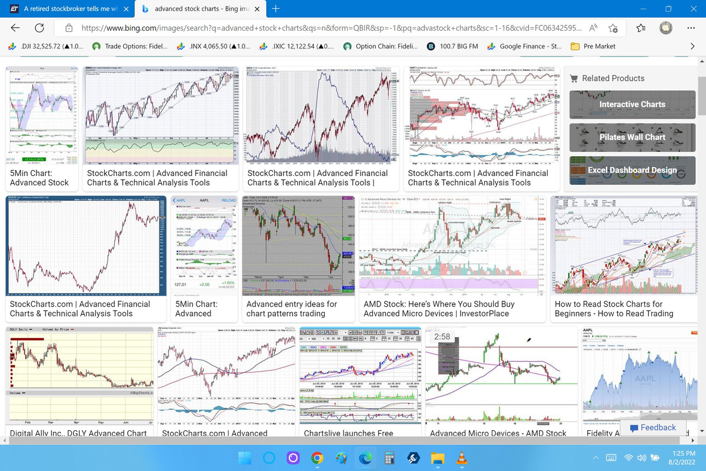706x471 pixels.
Task: Open a new browser tab
Action: pos(276,9)
